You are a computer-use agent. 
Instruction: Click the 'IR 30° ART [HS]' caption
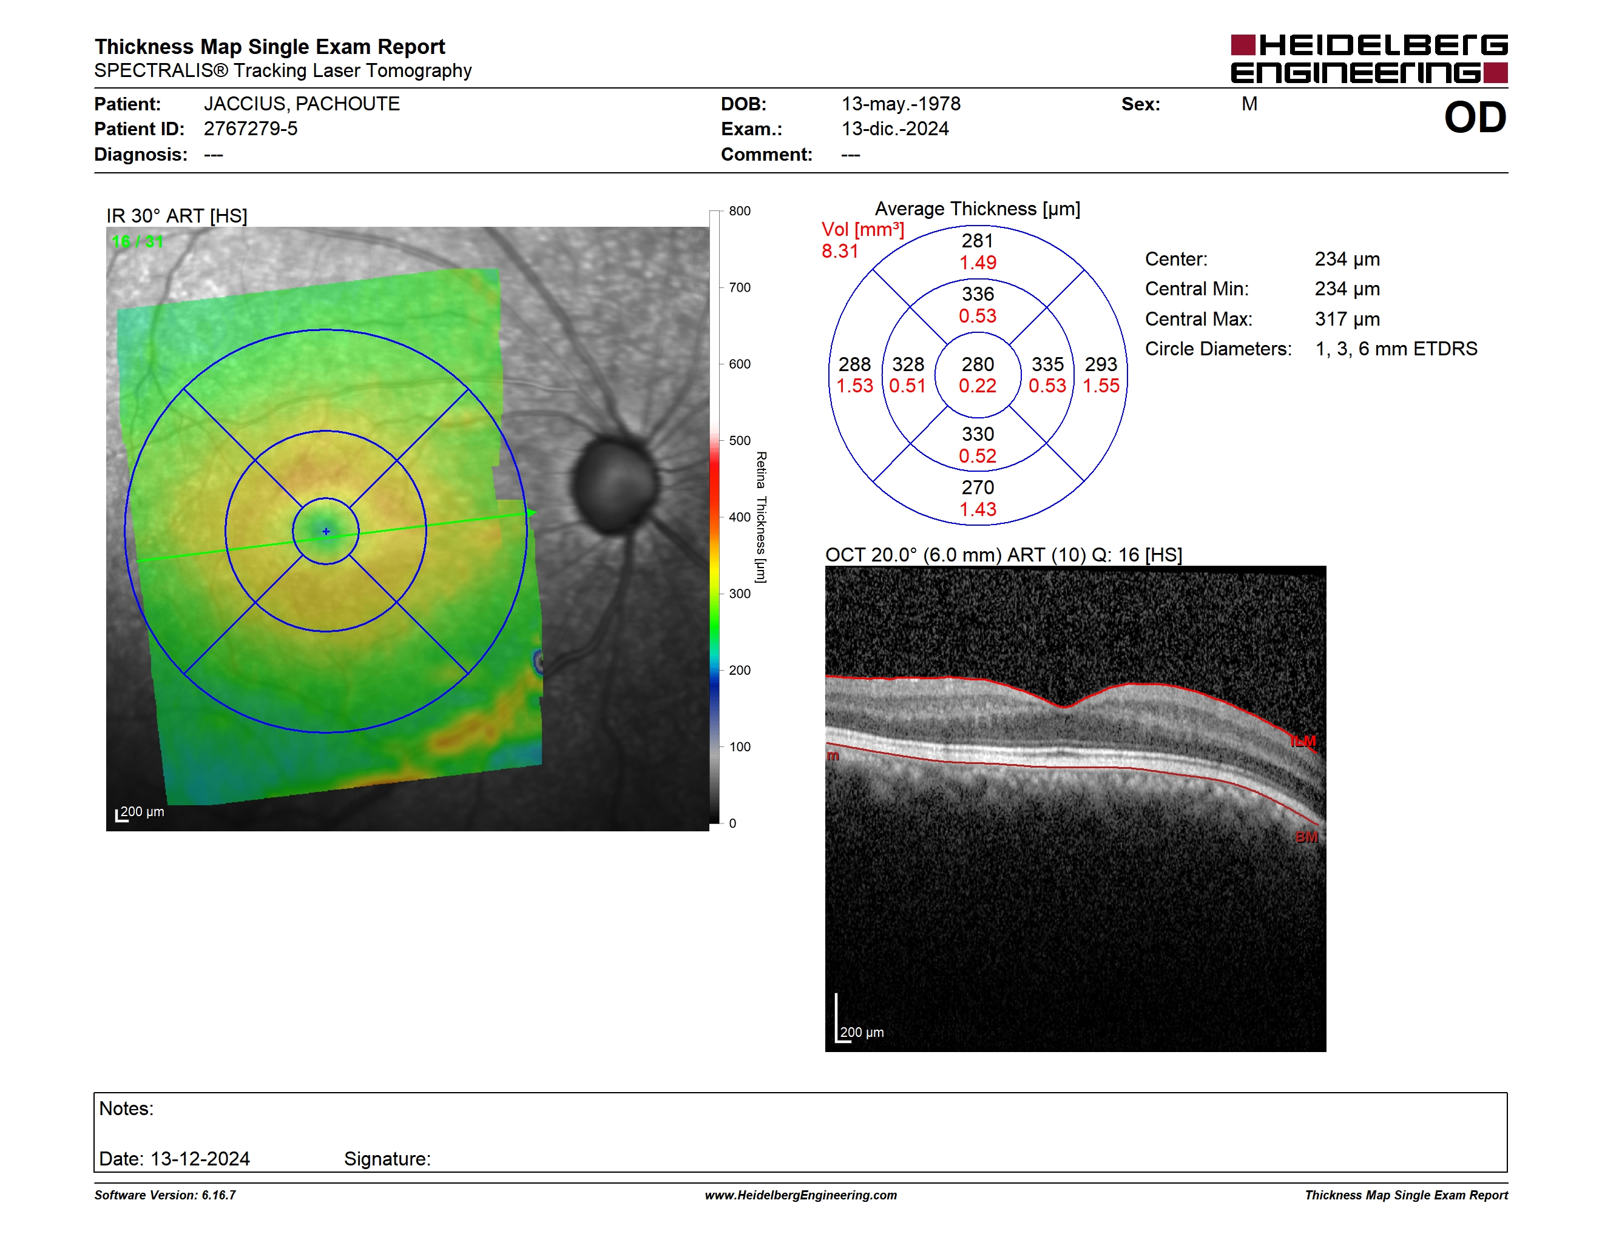pyautogui.click(x=177, y=215)
